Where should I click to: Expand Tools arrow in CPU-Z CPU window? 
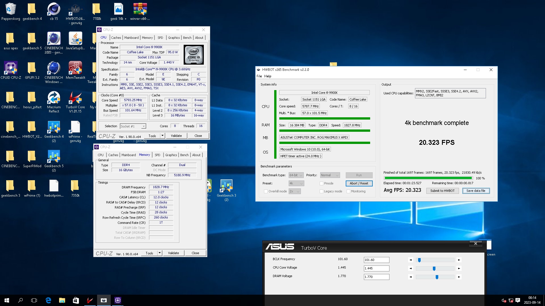coord(162,136)
